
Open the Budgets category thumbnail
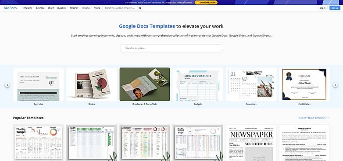(198, 84)
